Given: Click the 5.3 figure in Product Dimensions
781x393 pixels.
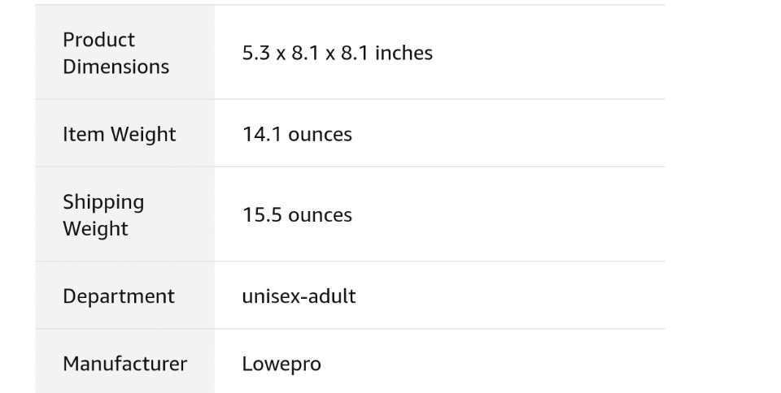Looking at the screenshot, I should 255,54.
